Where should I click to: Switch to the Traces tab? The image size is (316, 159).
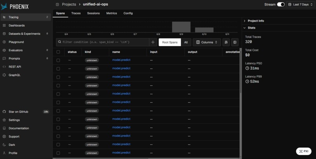76,13
